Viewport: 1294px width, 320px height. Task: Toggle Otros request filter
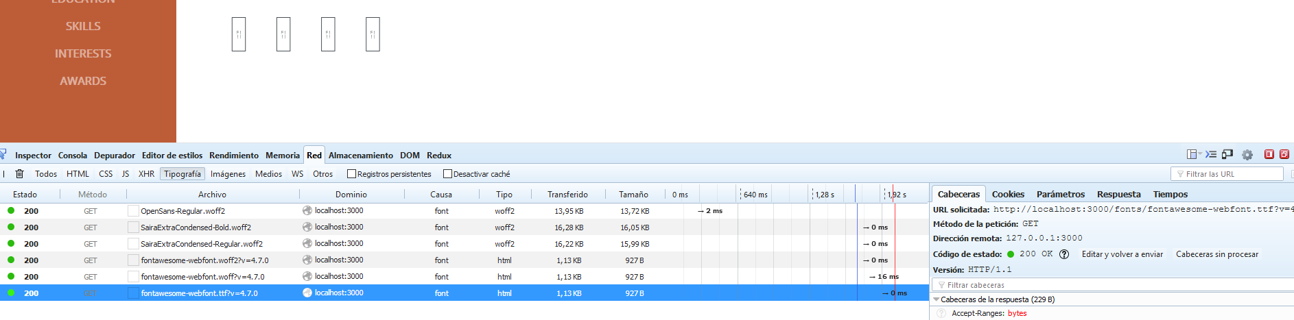[322, 174]
